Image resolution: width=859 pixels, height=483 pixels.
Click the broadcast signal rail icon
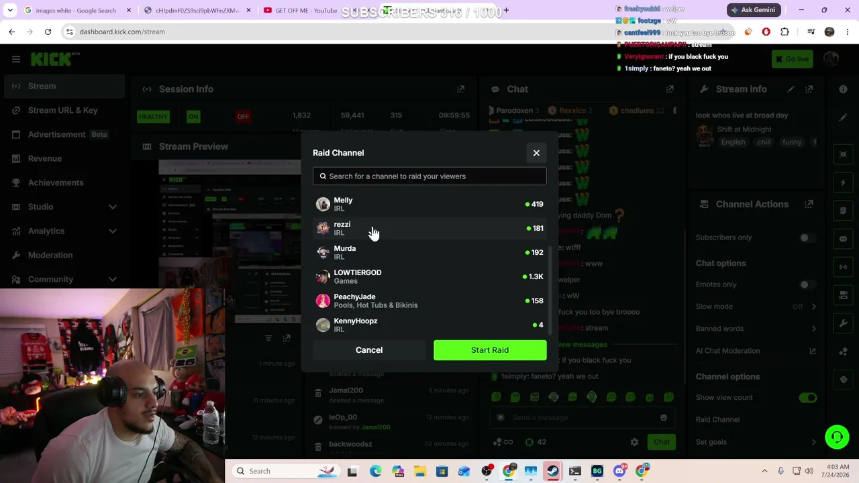pyautogui.click(x=843, y=267)
